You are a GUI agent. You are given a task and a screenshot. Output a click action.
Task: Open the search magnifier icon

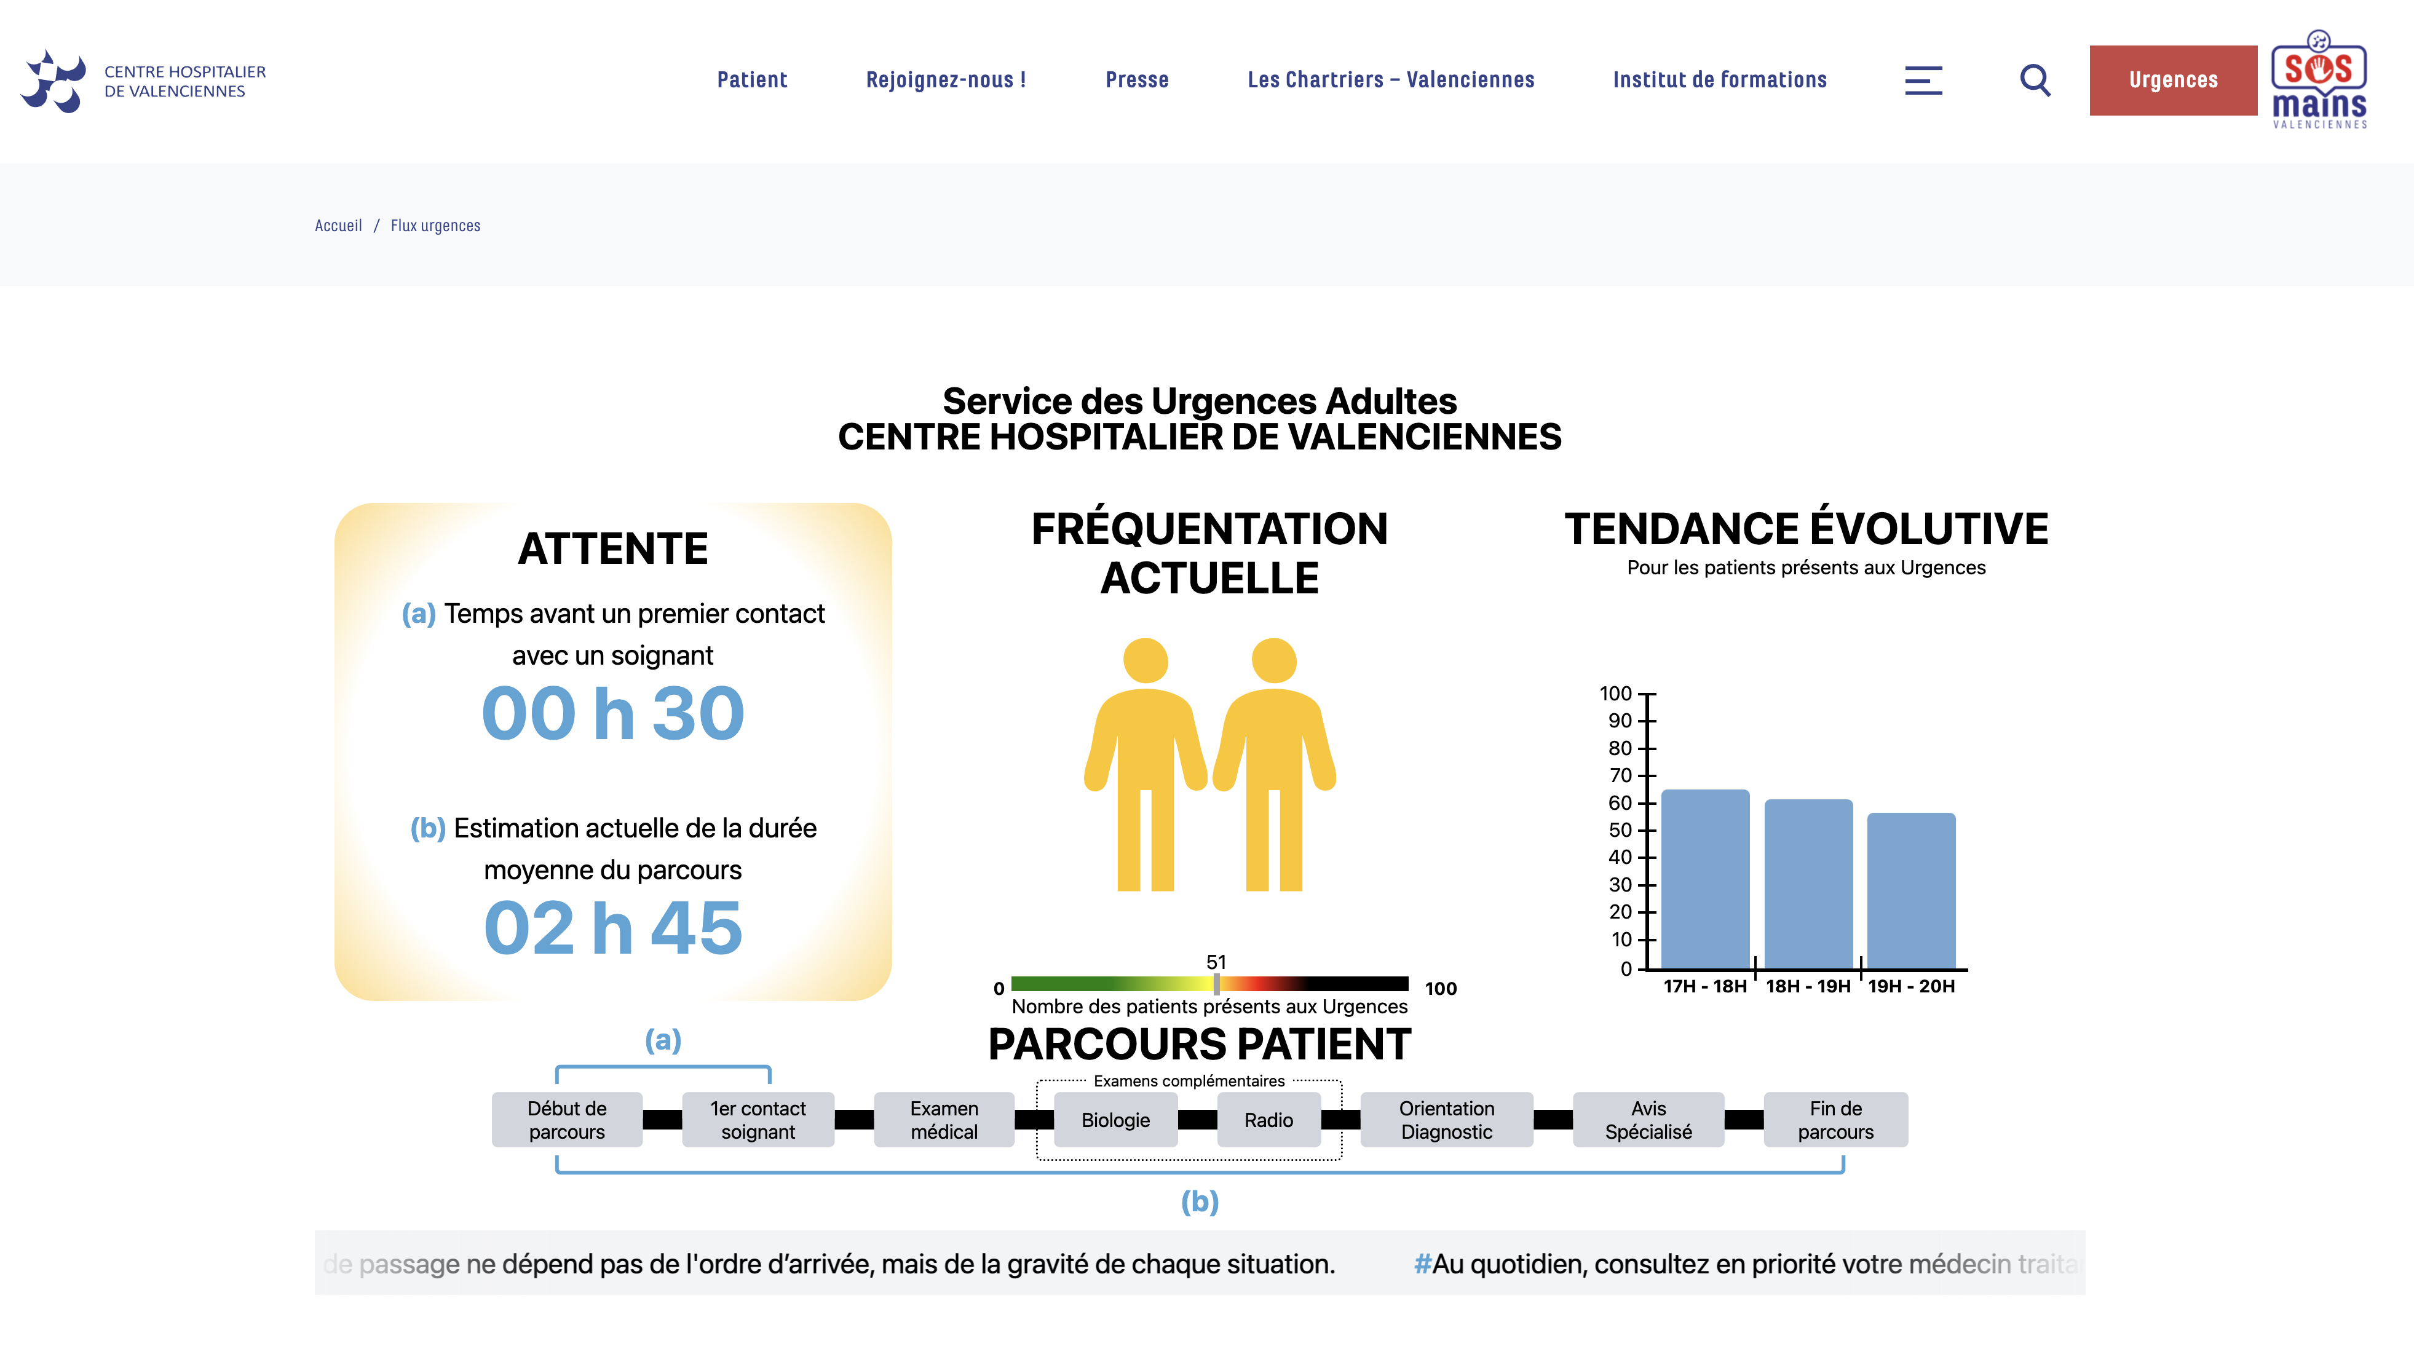point(2035,81)
